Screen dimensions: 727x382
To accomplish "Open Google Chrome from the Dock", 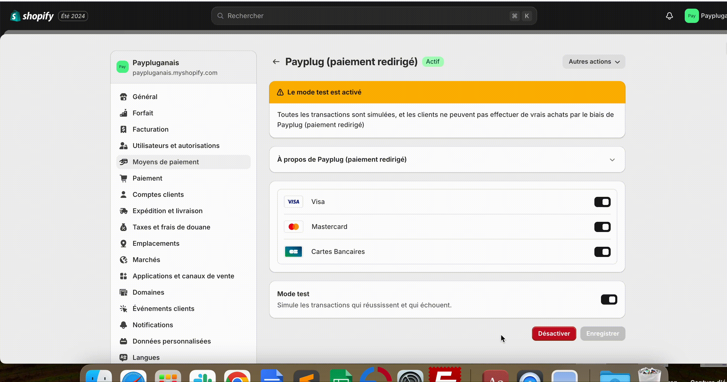I will click(x=237, y=376).
